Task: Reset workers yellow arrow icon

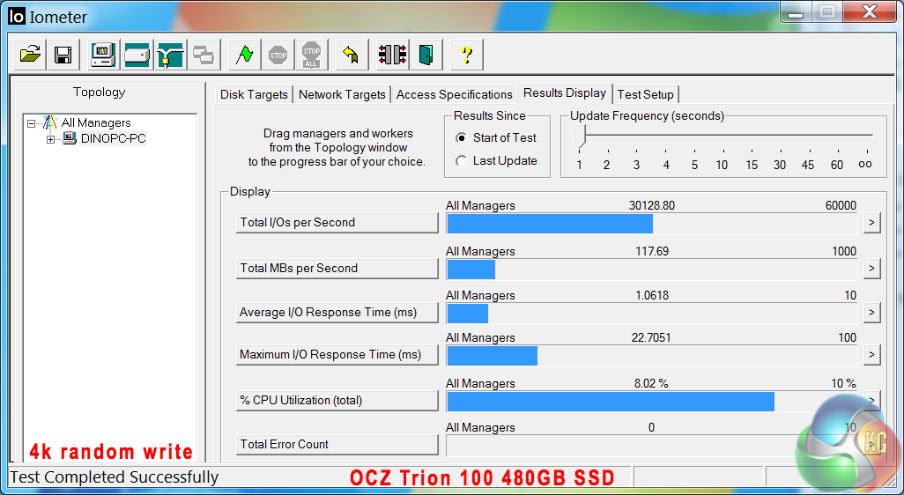Action: (x=351, y=55)
